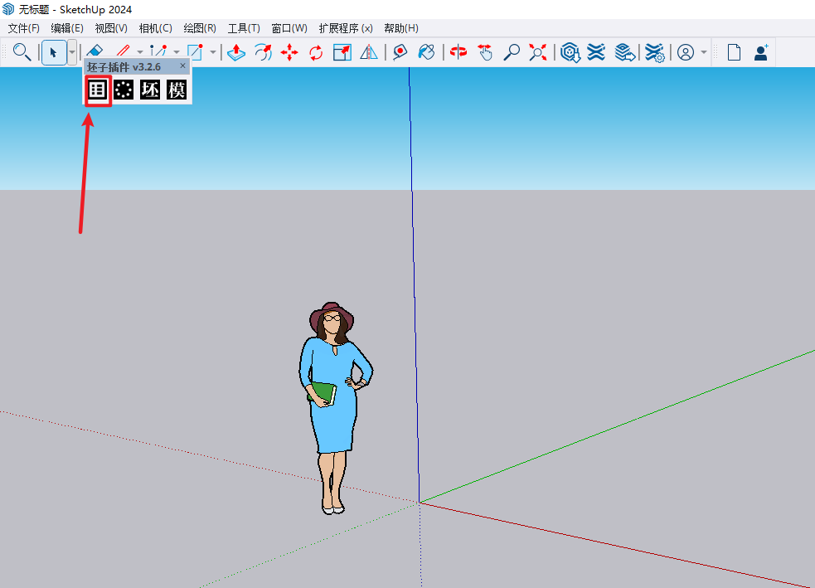Open the 扩展程序 menu
Image resolution: width=815 pixels, height=588 pixels.
(346, 28)
